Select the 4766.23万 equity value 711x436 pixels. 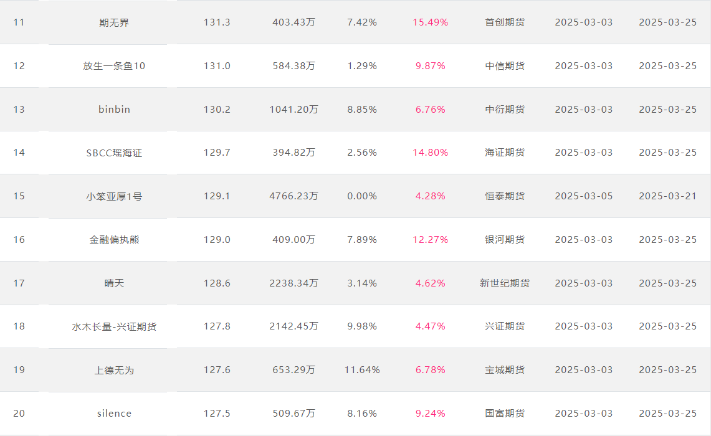point(294,196)
